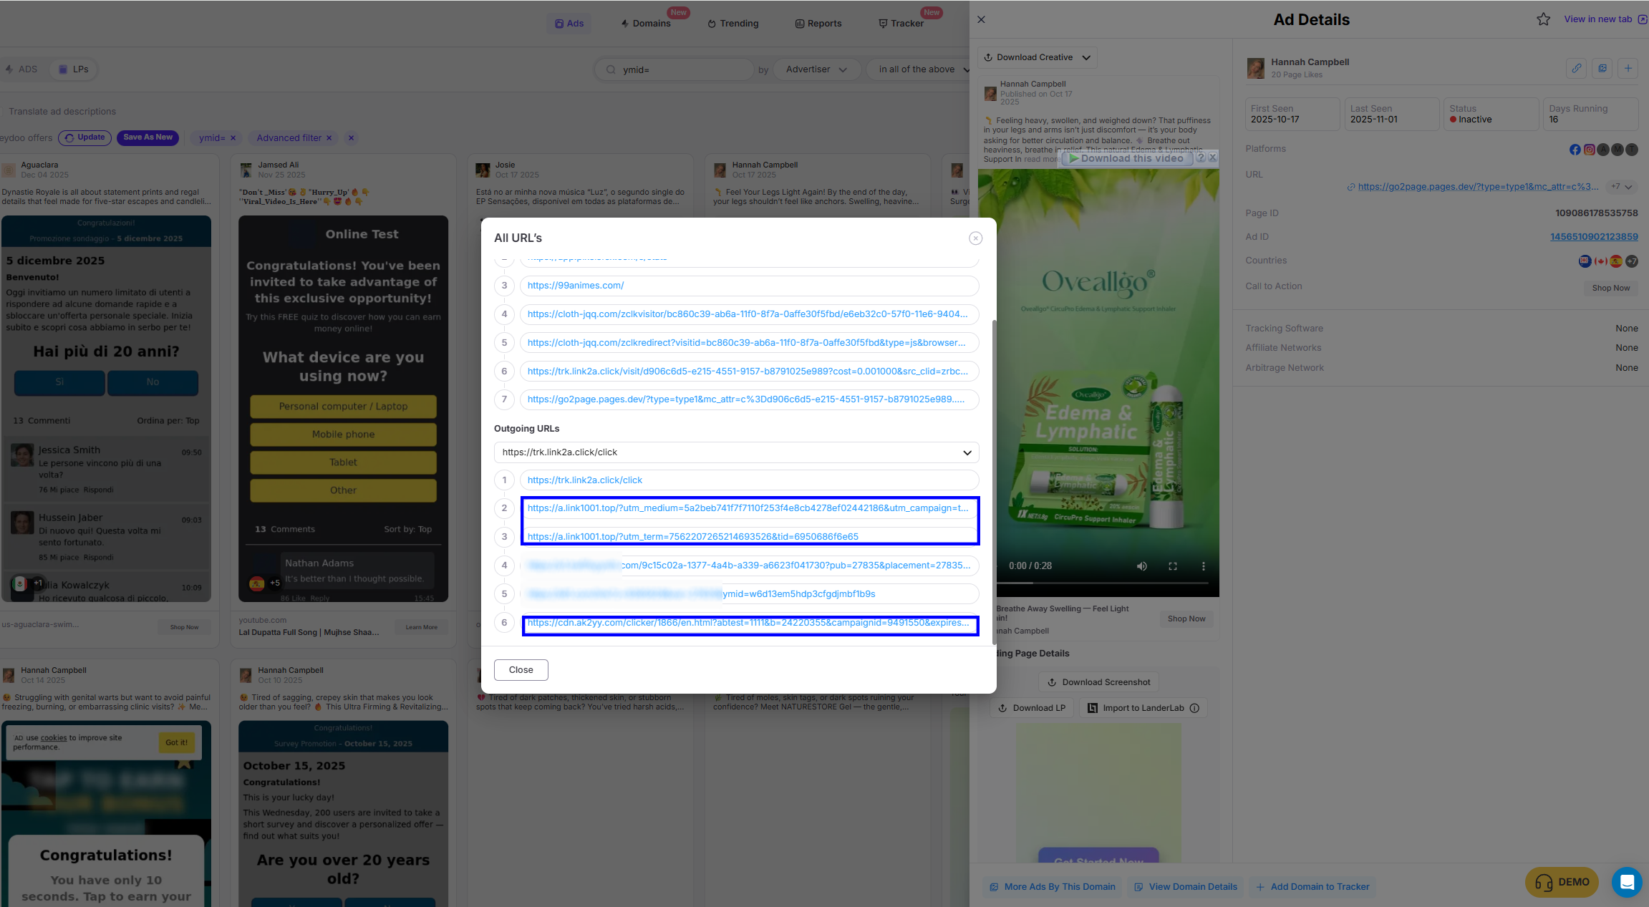Click Learn More on youtube.com ad card
Screen dimensions: 1649x907
click(421, 627)
